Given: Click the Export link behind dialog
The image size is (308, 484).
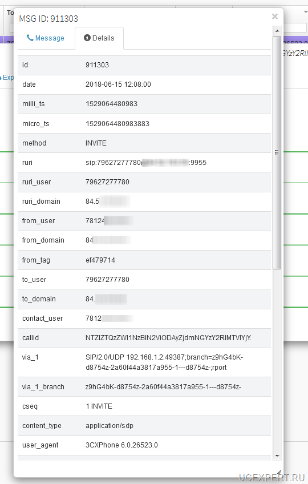Looking at the screenshot, I should point(7,78).
